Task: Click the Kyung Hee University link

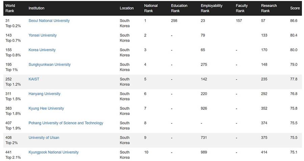Action: [46, 108]
